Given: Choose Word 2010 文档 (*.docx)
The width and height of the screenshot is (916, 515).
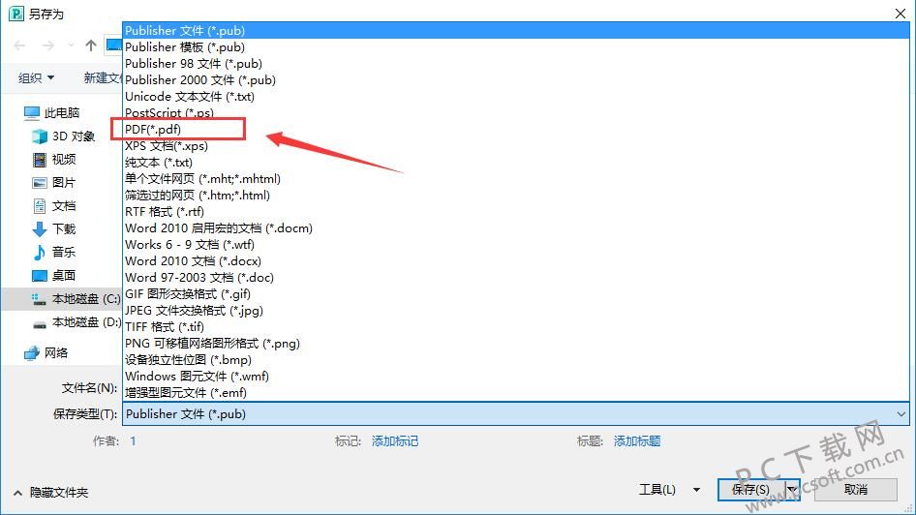Looking at the screenshot, I should [x=516, y=261].
